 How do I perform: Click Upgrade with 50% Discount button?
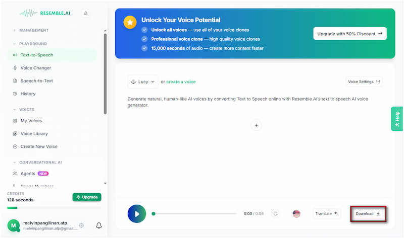pos(349,34)
